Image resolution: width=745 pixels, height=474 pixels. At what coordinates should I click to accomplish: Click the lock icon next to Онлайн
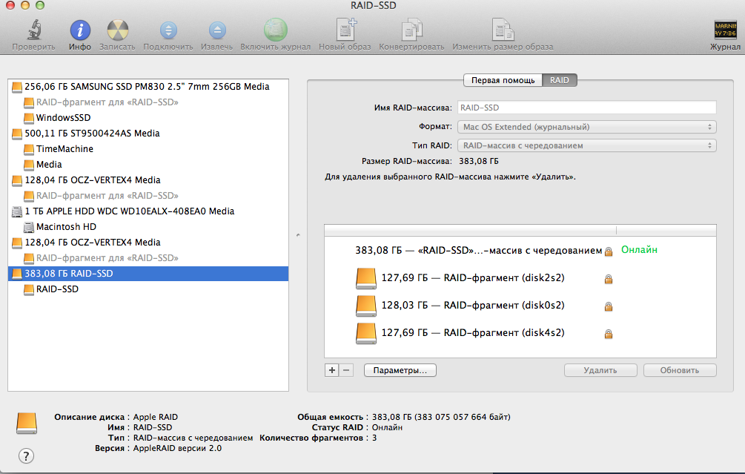point(609,251)
